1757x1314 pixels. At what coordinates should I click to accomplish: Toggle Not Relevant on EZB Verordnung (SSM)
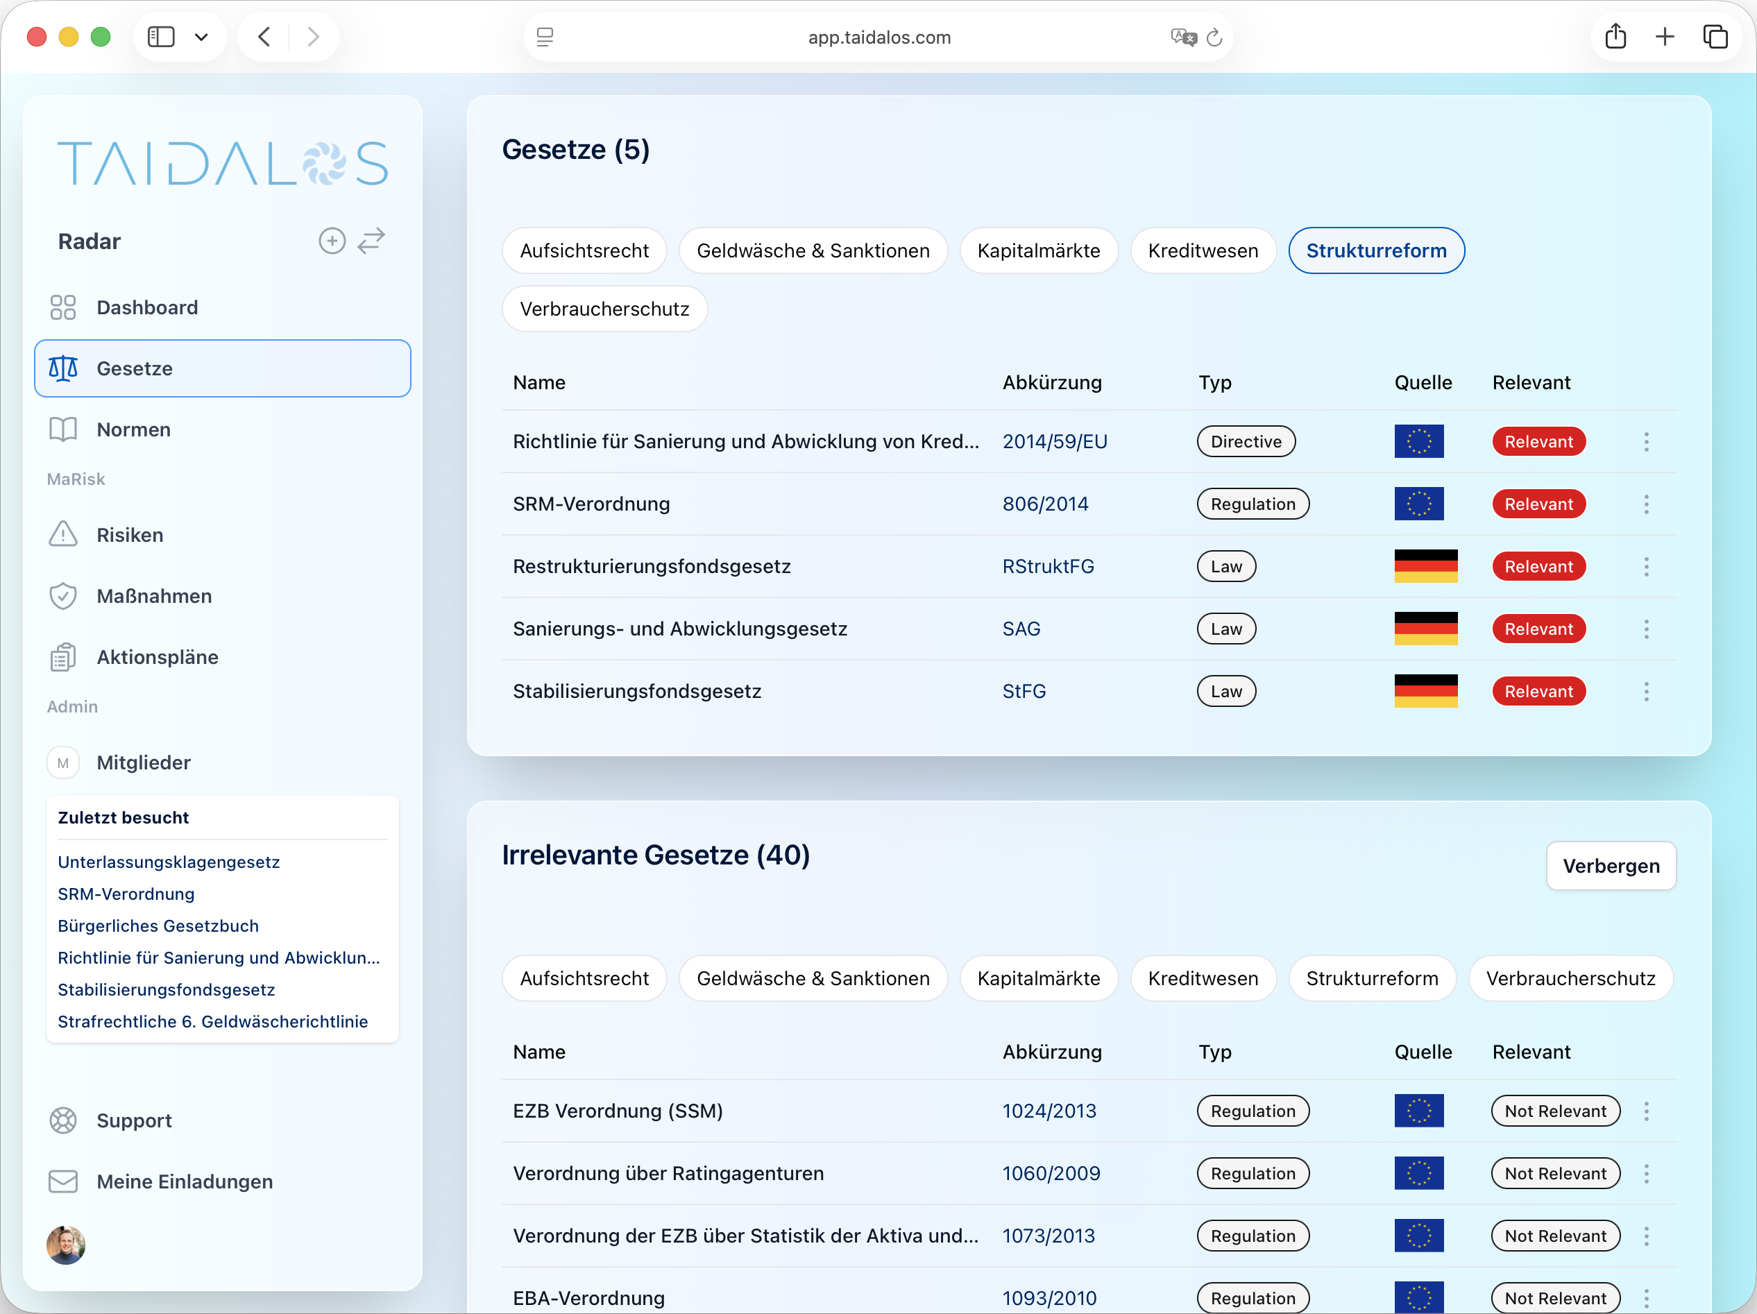[1555, 1111]
